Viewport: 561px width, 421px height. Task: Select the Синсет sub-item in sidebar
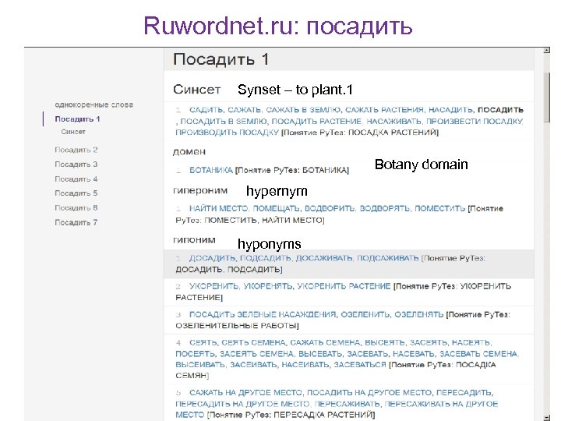coord(73,132)
